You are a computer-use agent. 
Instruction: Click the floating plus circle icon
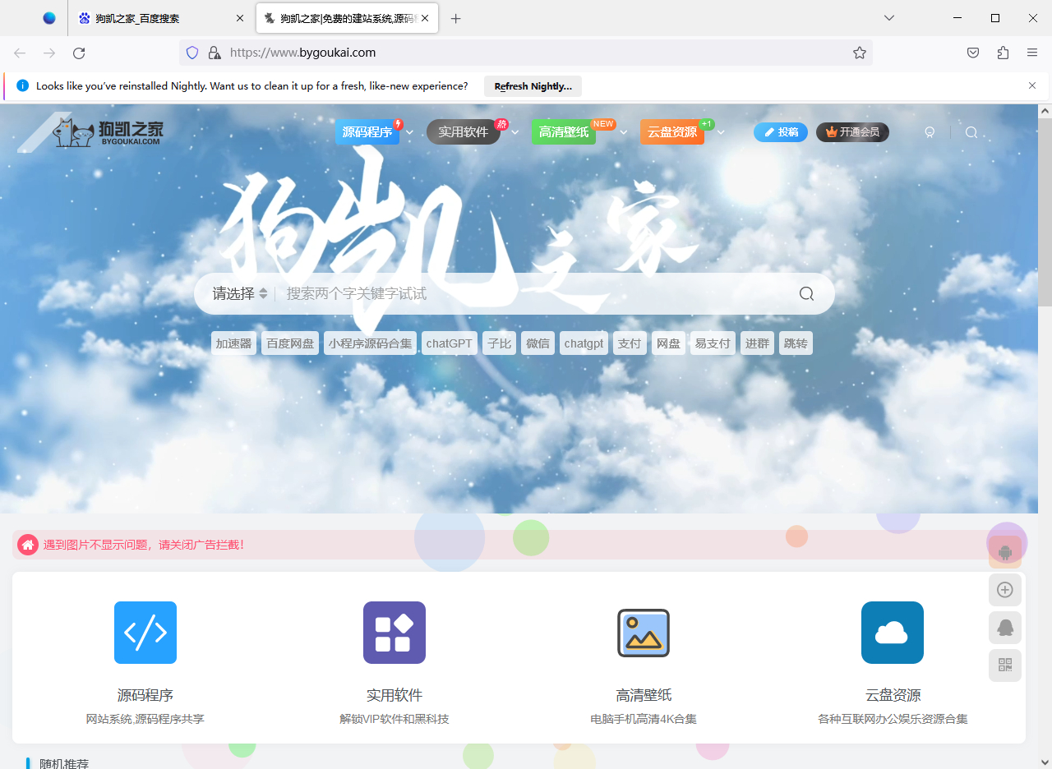coord(1005,590)
